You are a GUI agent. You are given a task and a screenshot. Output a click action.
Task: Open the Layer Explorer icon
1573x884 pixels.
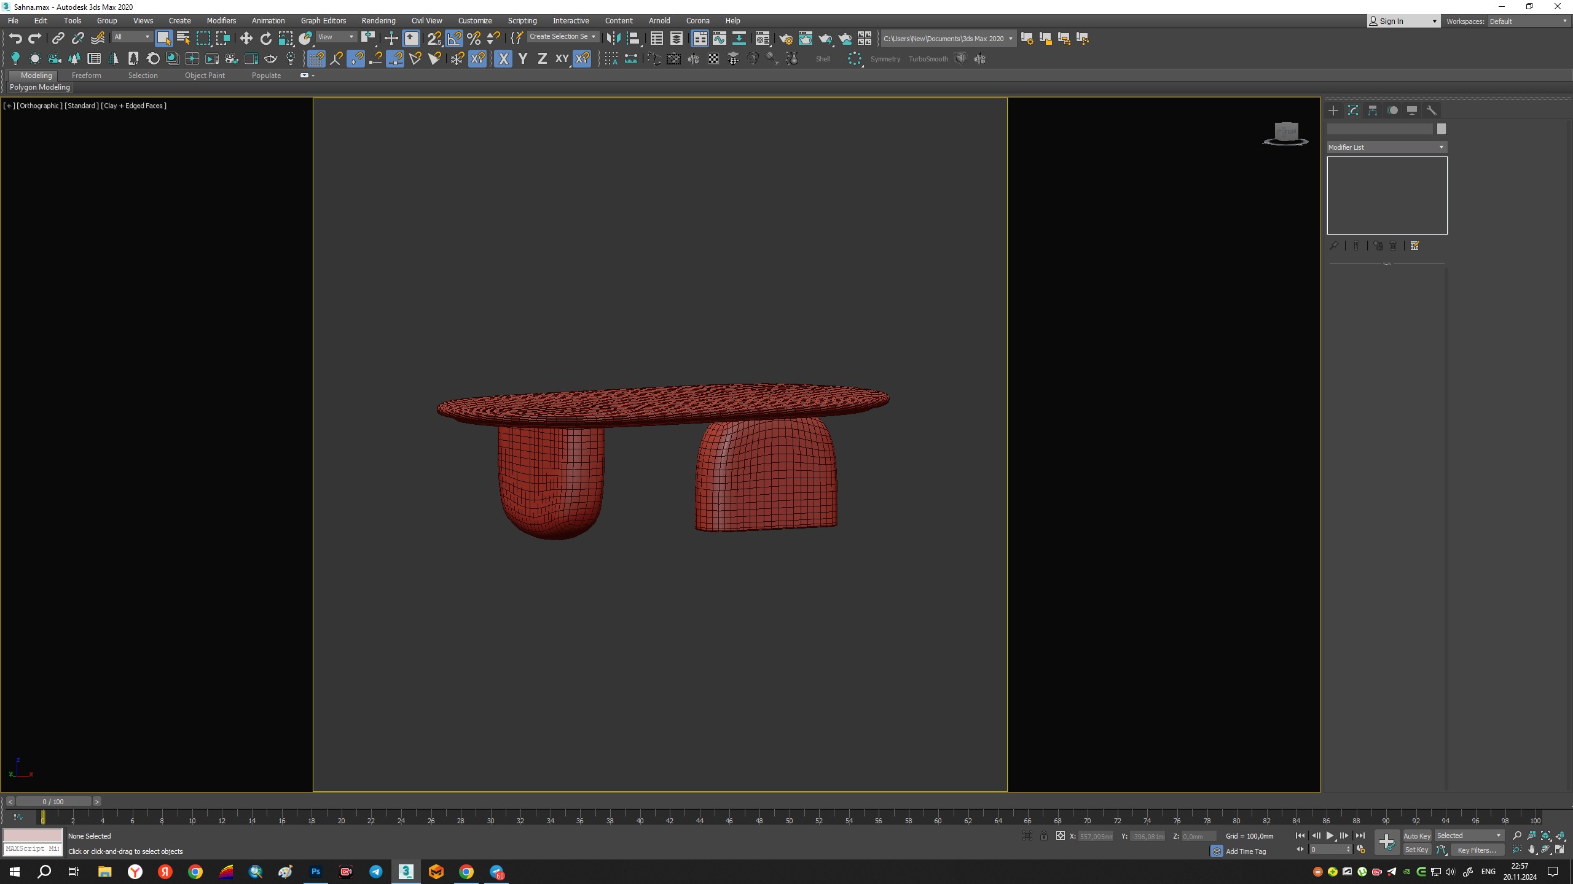point(676,39)
